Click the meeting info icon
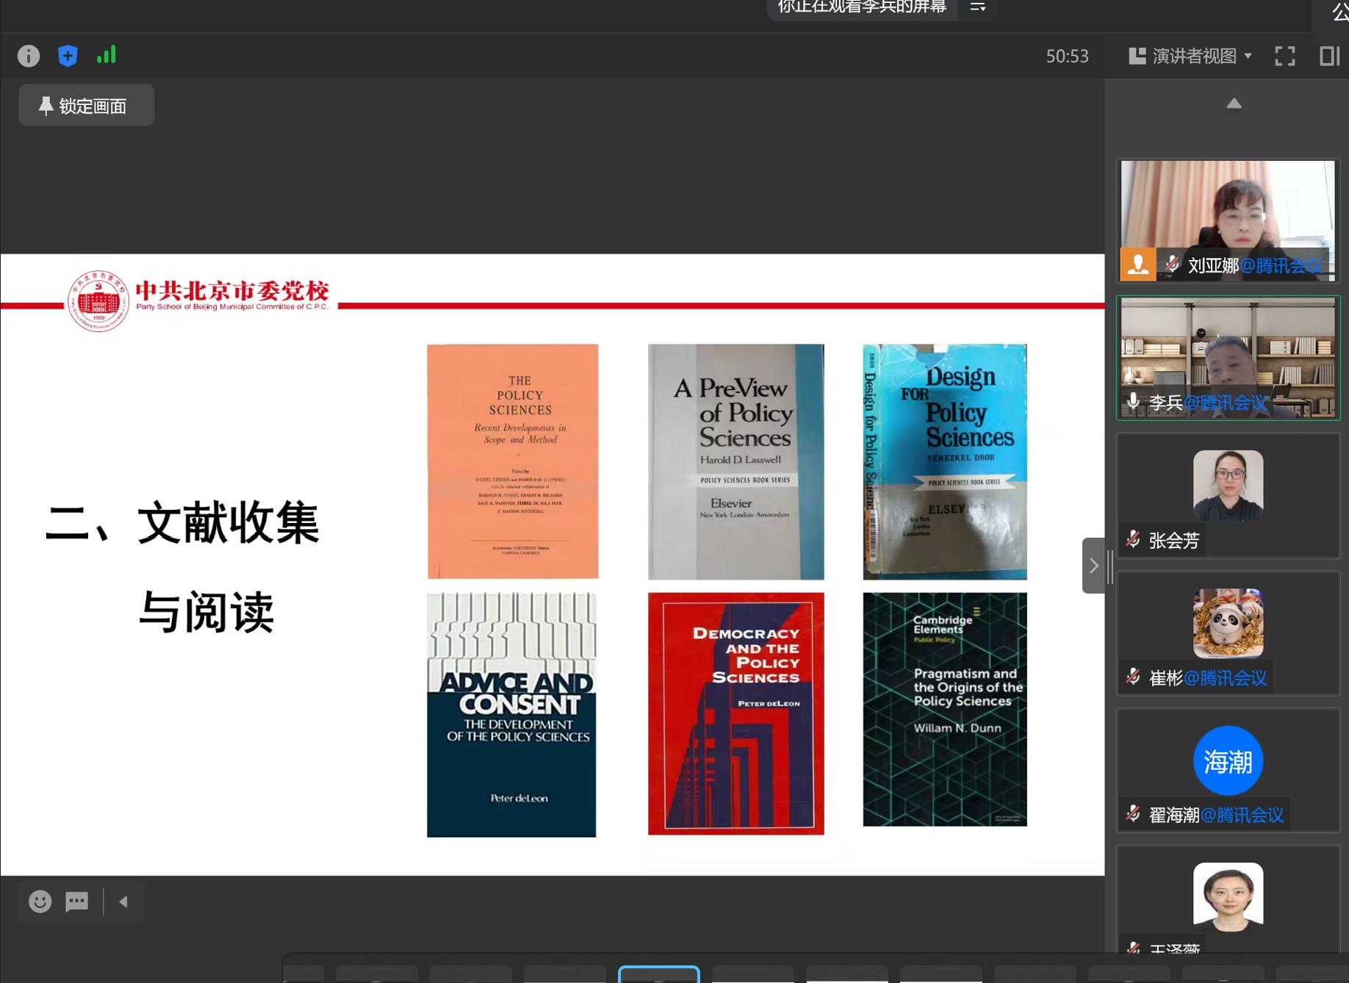This screenshot has height=983, width=1349. click(x=29, y=56)
